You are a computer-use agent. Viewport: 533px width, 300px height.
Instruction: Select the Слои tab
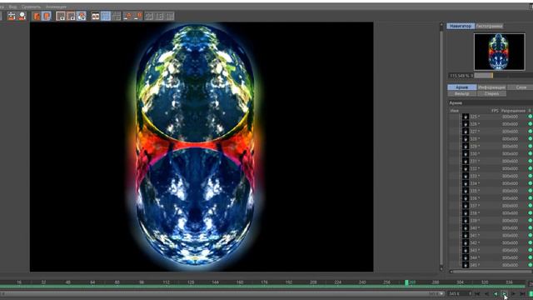click(521, 87)
